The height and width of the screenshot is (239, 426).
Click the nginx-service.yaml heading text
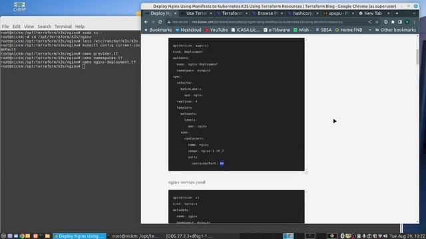(187, 183)
